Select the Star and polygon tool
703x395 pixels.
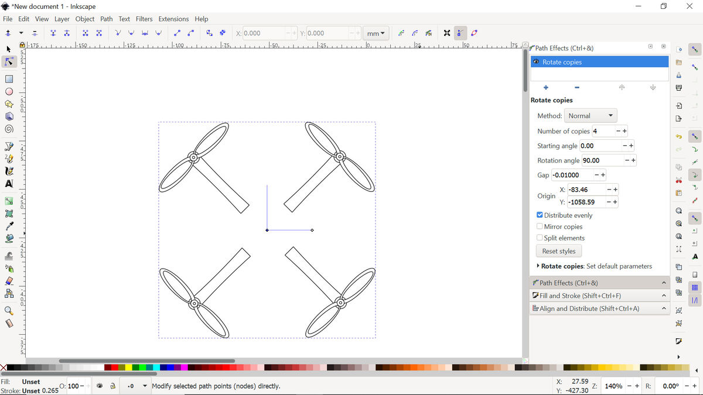coord(9,104)
